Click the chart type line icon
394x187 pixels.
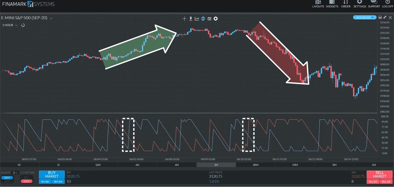(197, 18)
